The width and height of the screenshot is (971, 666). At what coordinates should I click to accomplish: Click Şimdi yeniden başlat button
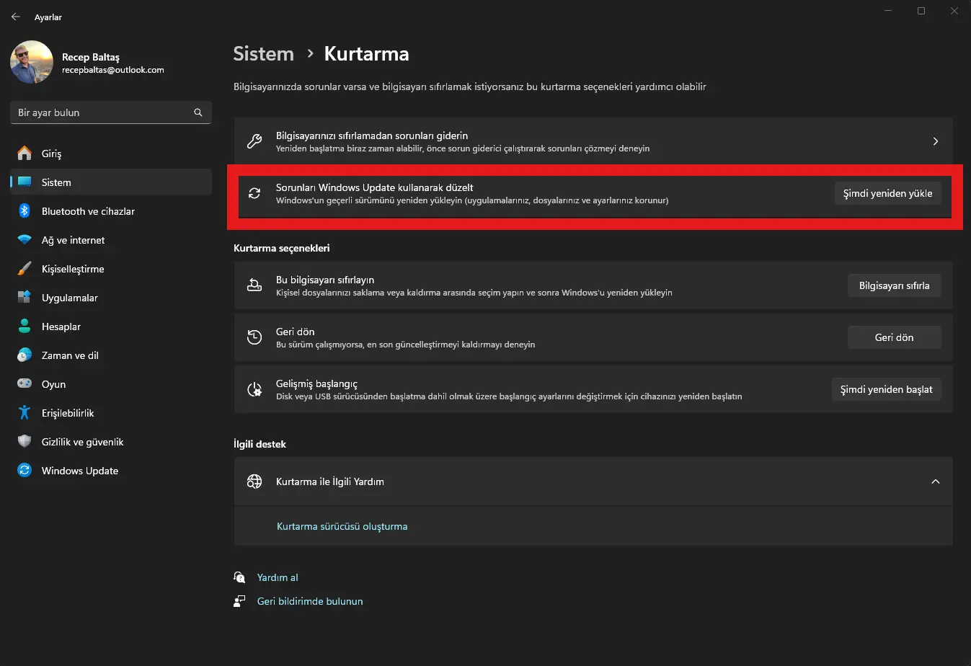(887, 389)
